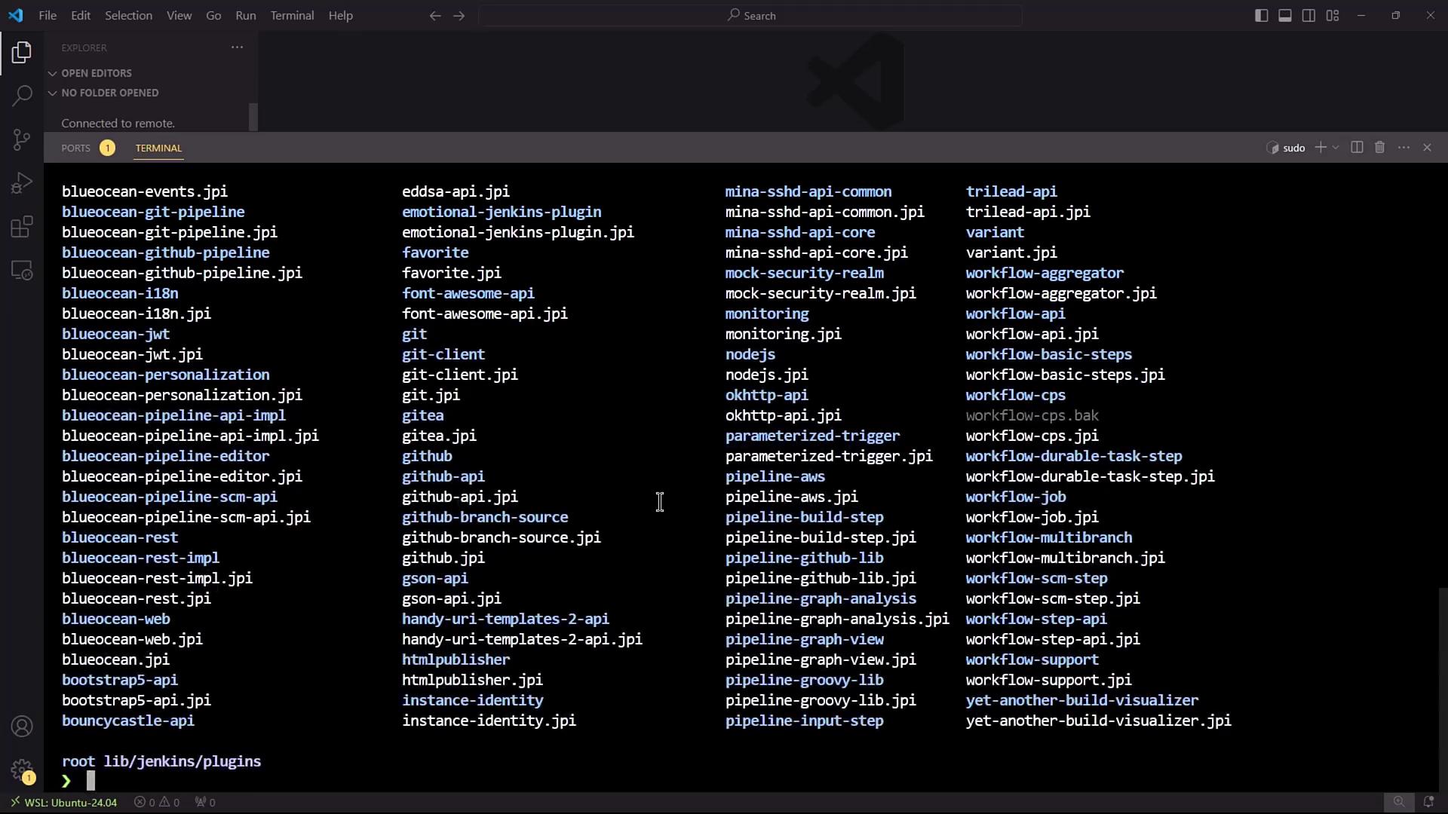Collapse the Open Editors section
Screen dimensions: 1448x814
pyautogui.click(x=96, y=73)
